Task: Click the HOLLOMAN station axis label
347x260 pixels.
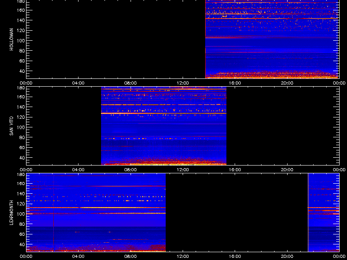Action: point(12,39)
